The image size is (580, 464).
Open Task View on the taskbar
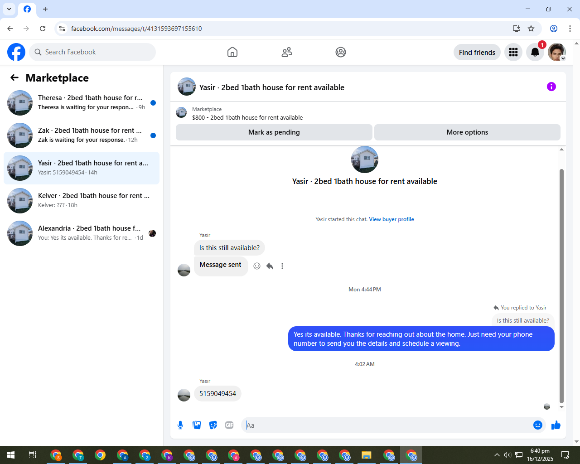(33, 455)
